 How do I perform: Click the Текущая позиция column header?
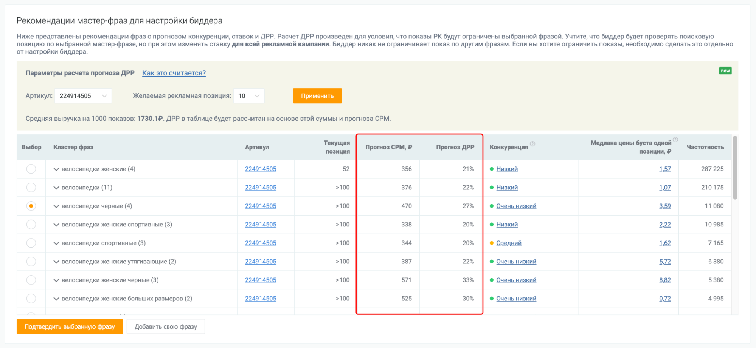pos(337,147)
